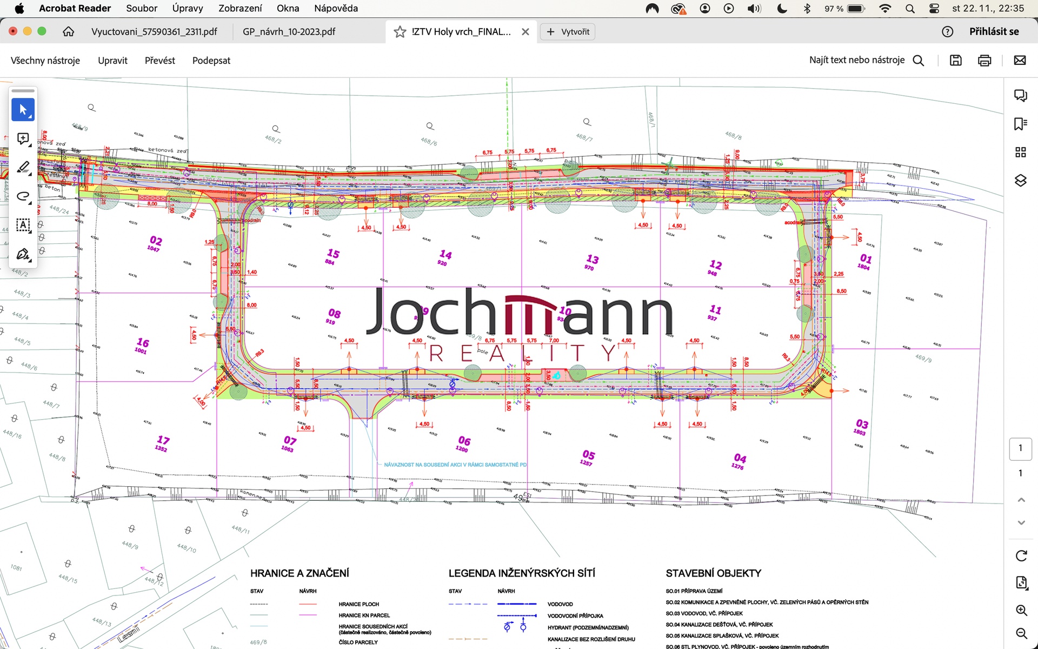Open the bookmarks panel
The width and height of the screenshot is (1038, 649).
[x=1020, y=124]
